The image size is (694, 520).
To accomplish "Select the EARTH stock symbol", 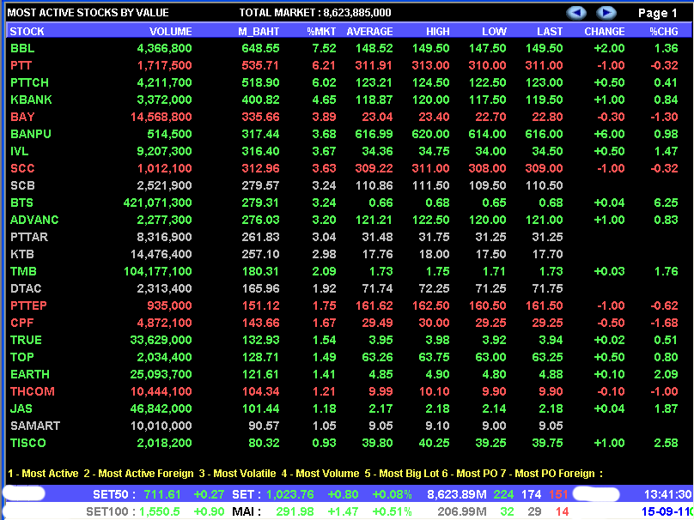I will point(30,374).
